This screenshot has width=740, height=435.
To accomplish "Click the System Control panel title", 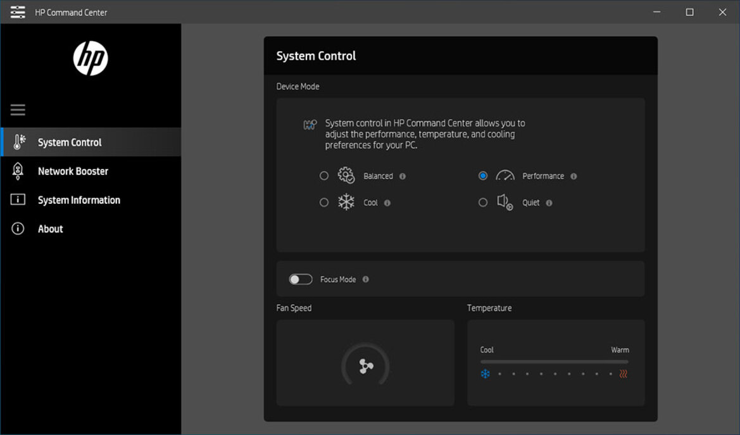I will coord(317,56).
